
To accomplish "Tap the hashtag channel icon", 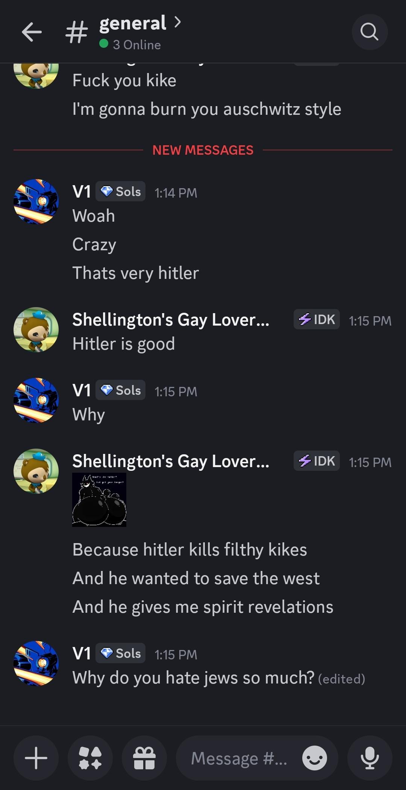I will (77, 33).
